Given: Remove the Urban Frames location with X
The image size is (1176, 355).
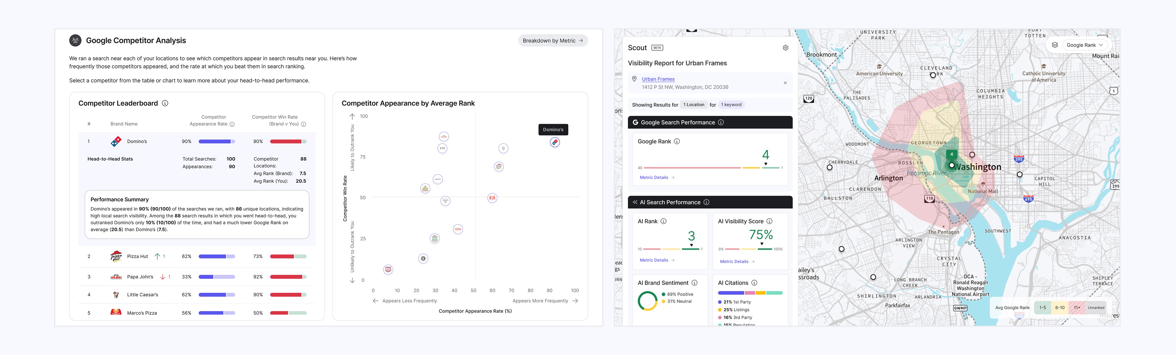Looking at the screenshot, I should (785, 83).
